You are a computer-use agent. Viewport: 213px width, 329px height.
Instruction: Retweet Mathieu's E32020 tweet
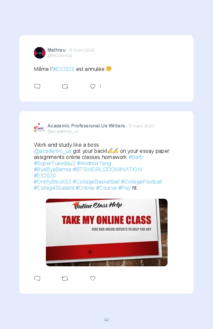pyautogui.click(x=65, y=86)
